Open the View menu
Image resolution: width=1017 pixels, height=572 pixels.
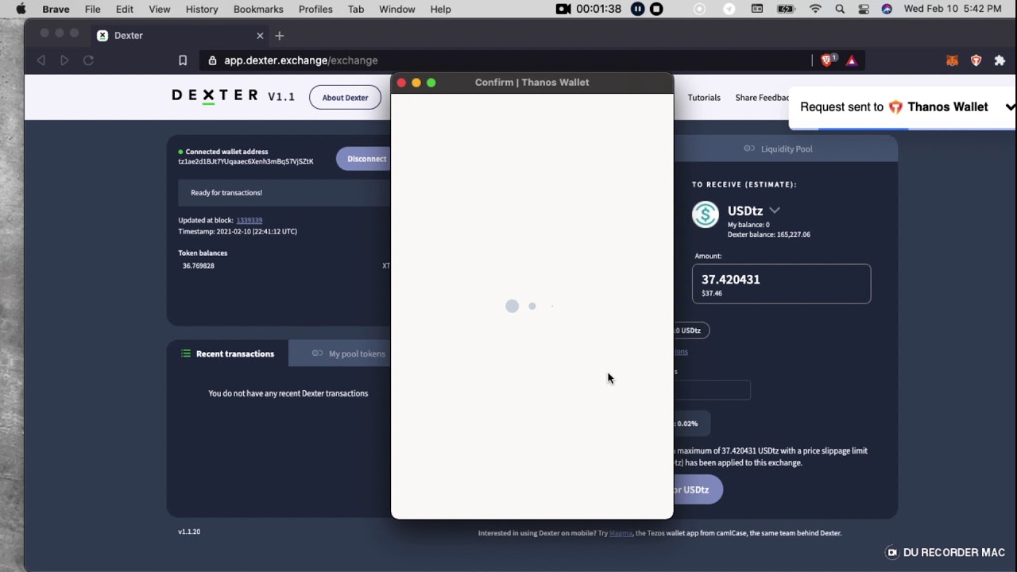[x=159, y=9]
